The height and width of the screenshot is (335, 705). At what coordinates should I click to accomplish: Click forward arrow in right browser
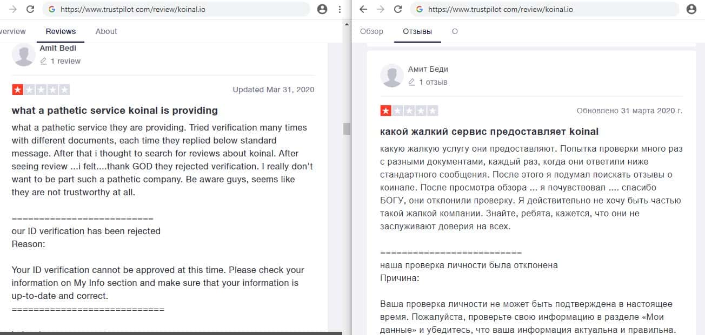click(381, 9)
